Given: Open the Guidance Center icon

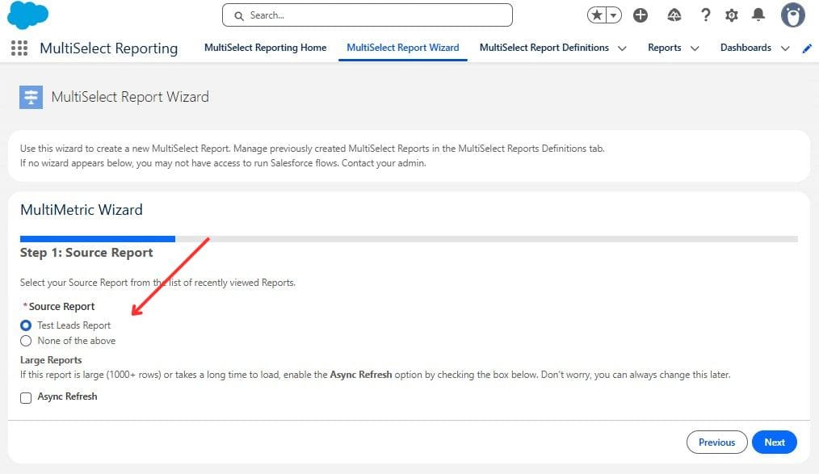Looking at the screenshot, I should 674,15.
